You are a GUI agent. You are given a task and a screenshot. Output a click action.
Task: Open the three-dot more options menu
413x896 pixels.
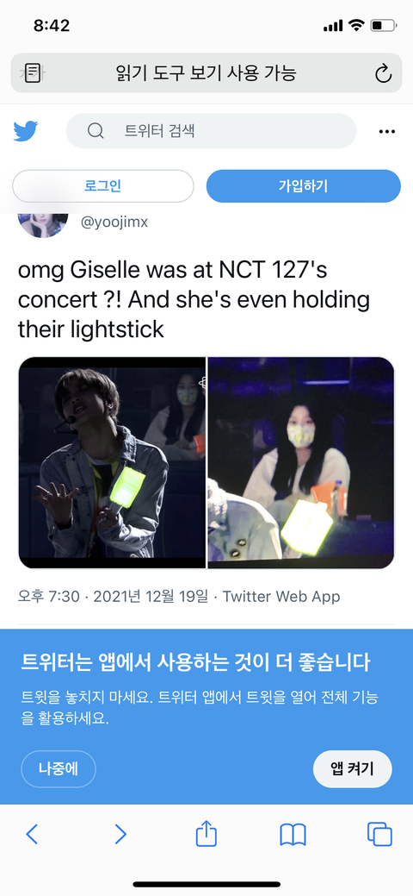tap(387, 131)
